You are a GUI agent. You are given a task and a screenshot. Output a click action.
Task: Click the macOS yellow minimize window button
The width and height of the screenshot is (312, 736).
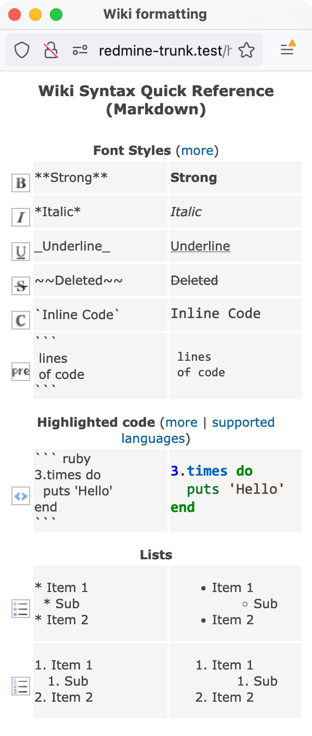[x=35, y=15]
